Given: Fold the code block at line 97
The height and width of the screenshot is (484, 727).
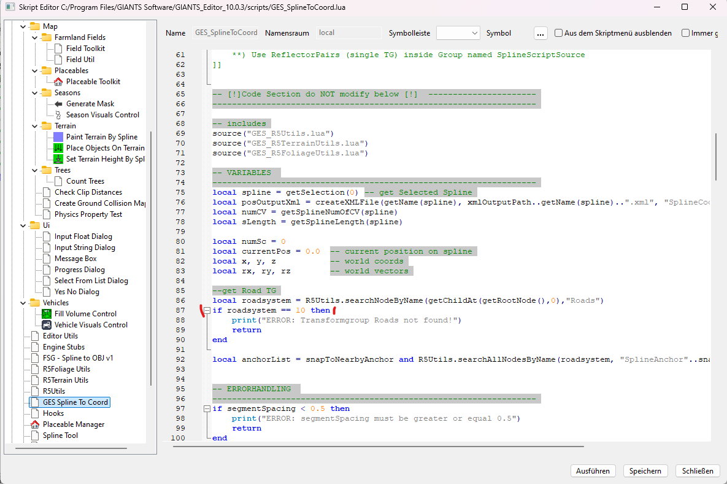Looking at the screenshot, I should 207,408.
